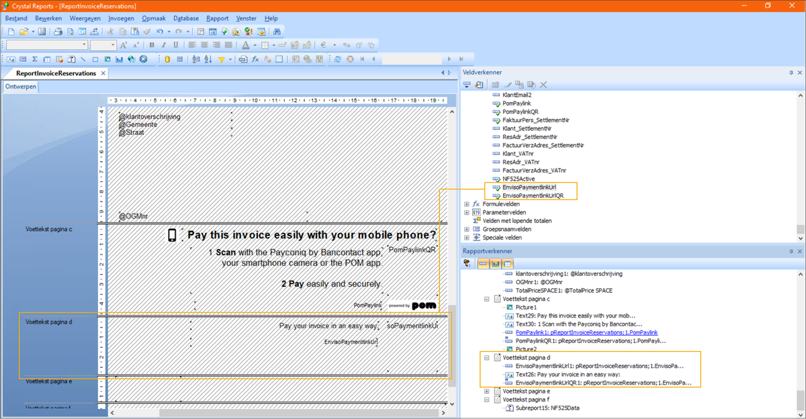Delete selected field with the X icon in Veldverkenner
The image size is (806, 419).
[x=543, y=84]
